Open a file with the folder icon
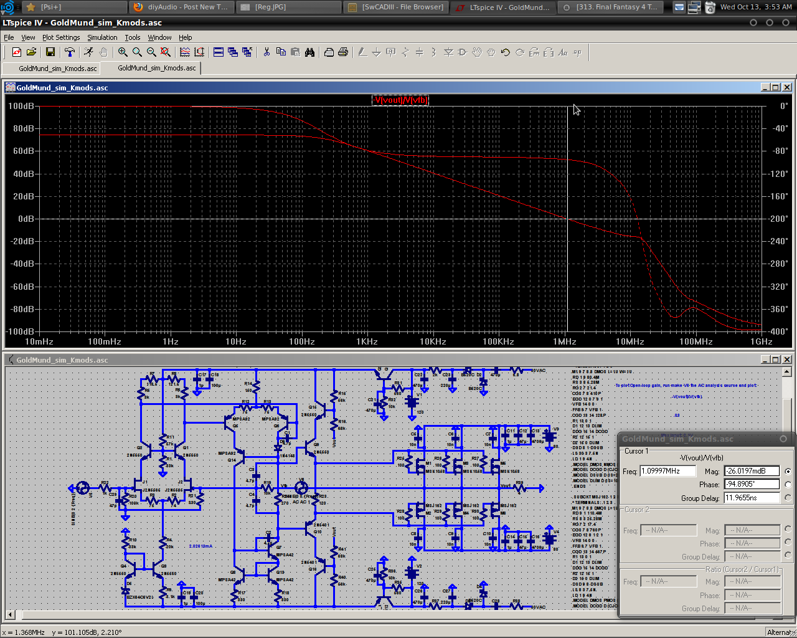Image resolution: width=797 pixels, height=638 pixels. tap(31, 52)
